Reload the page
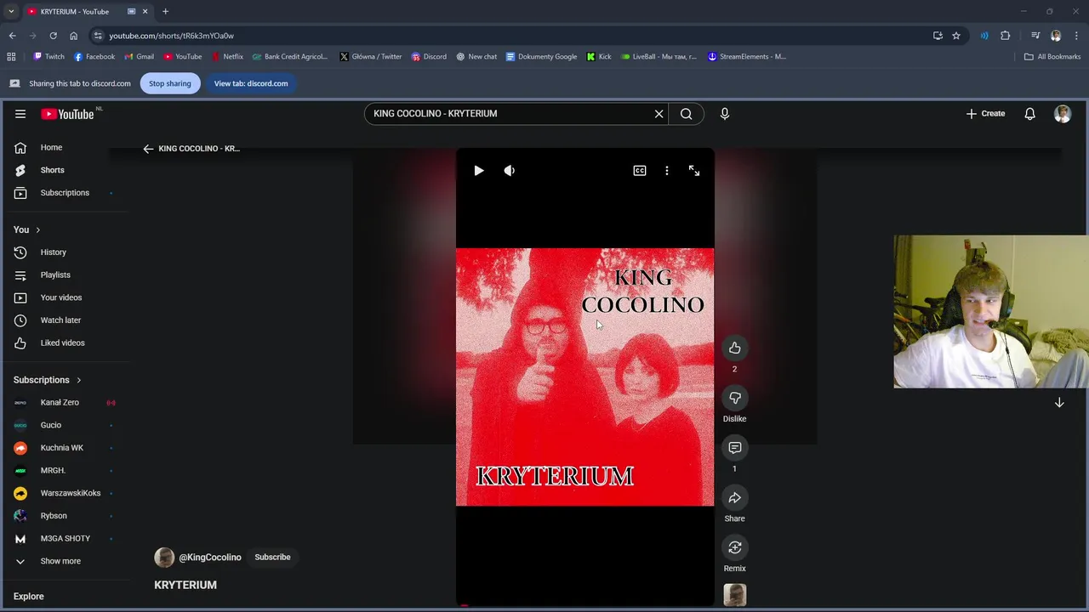 [x=53, y=36]
